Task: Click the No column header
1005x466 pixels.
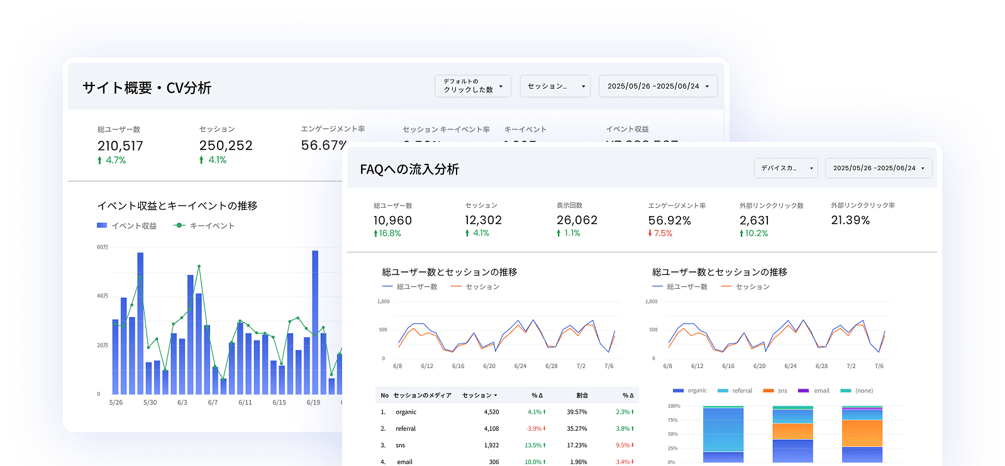Action: [x=385, y=395]
